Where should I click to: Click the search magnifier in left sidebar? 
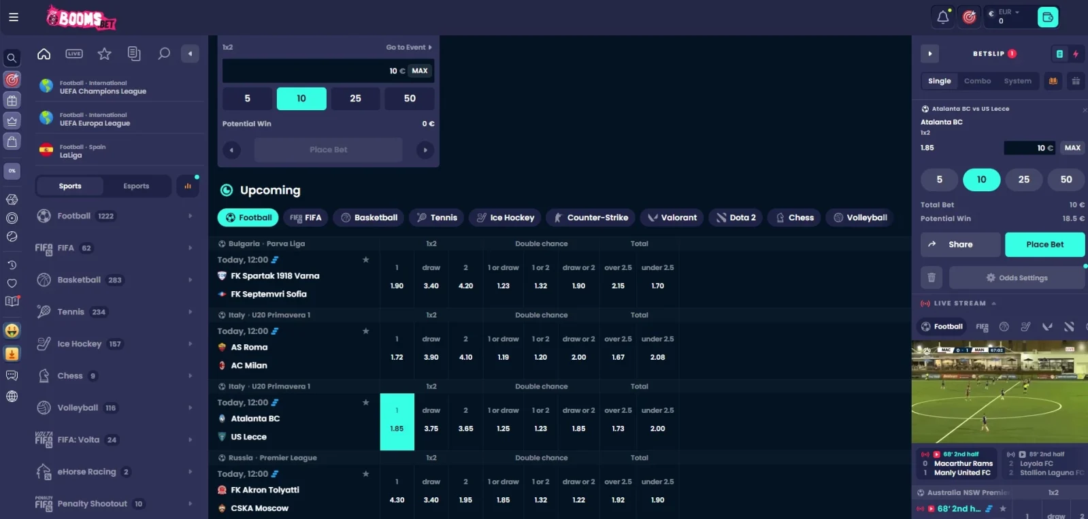12,58
